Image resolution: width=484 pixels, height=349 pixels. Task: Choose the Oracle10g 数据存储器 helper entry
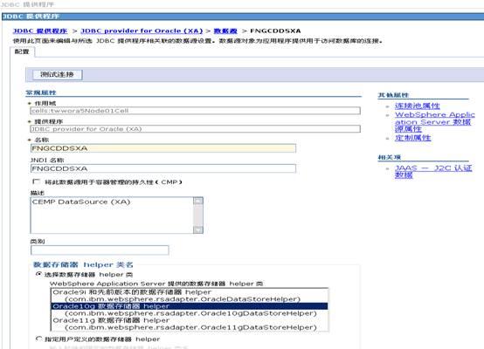tap(190, 310)
